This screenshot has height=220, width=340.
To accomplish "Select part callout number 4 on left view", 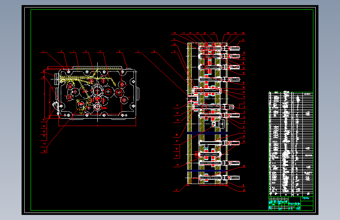I will 86,51.
